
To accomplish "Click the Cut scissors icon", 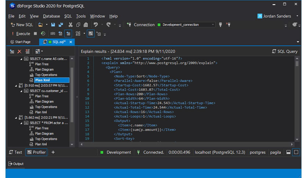I will (71, 25).
